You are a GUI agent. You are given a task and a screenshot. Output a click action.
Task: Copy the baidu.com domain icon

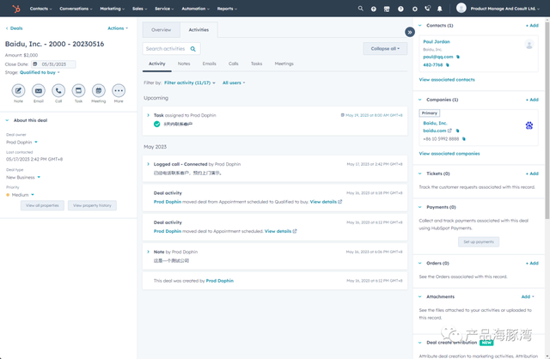[x=457, y=131]
